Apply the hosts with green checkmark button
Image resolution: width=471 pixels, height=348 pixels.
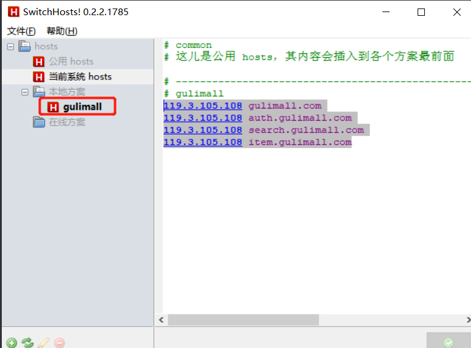pyautogui.click(x=449, y=341)
